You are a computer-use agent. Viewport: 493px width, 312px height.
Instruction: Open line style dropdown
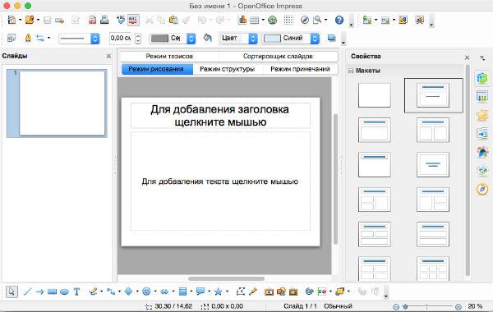click(x=79, y=39)
